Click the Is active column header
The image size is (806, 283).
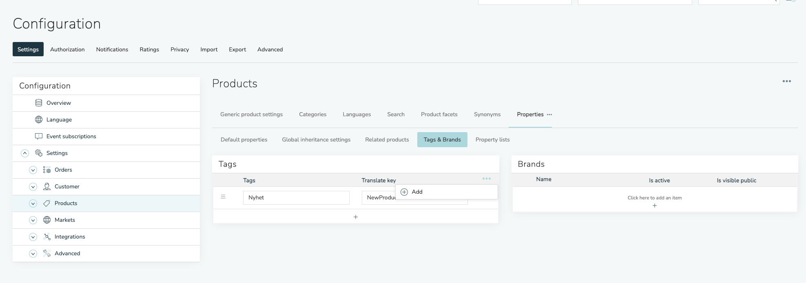pyautogui.click(x=659, y=180)
